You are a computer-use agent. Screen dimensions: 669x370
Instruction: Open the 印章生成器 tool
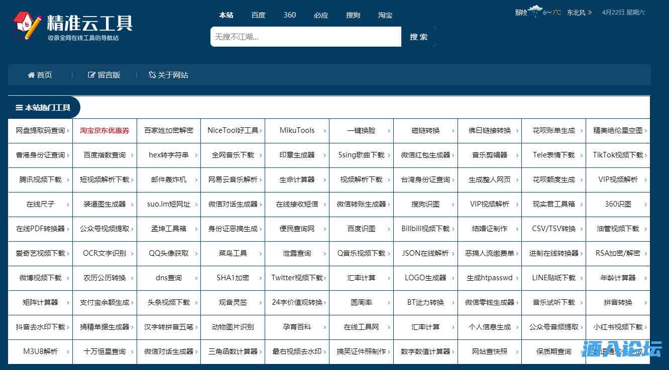tap(297, 155)
